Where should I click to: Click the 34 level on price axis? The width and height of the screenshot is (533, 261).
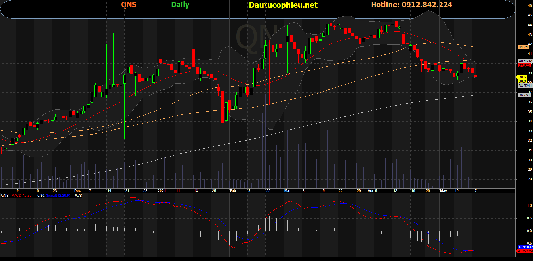click(x=530, y=121)
